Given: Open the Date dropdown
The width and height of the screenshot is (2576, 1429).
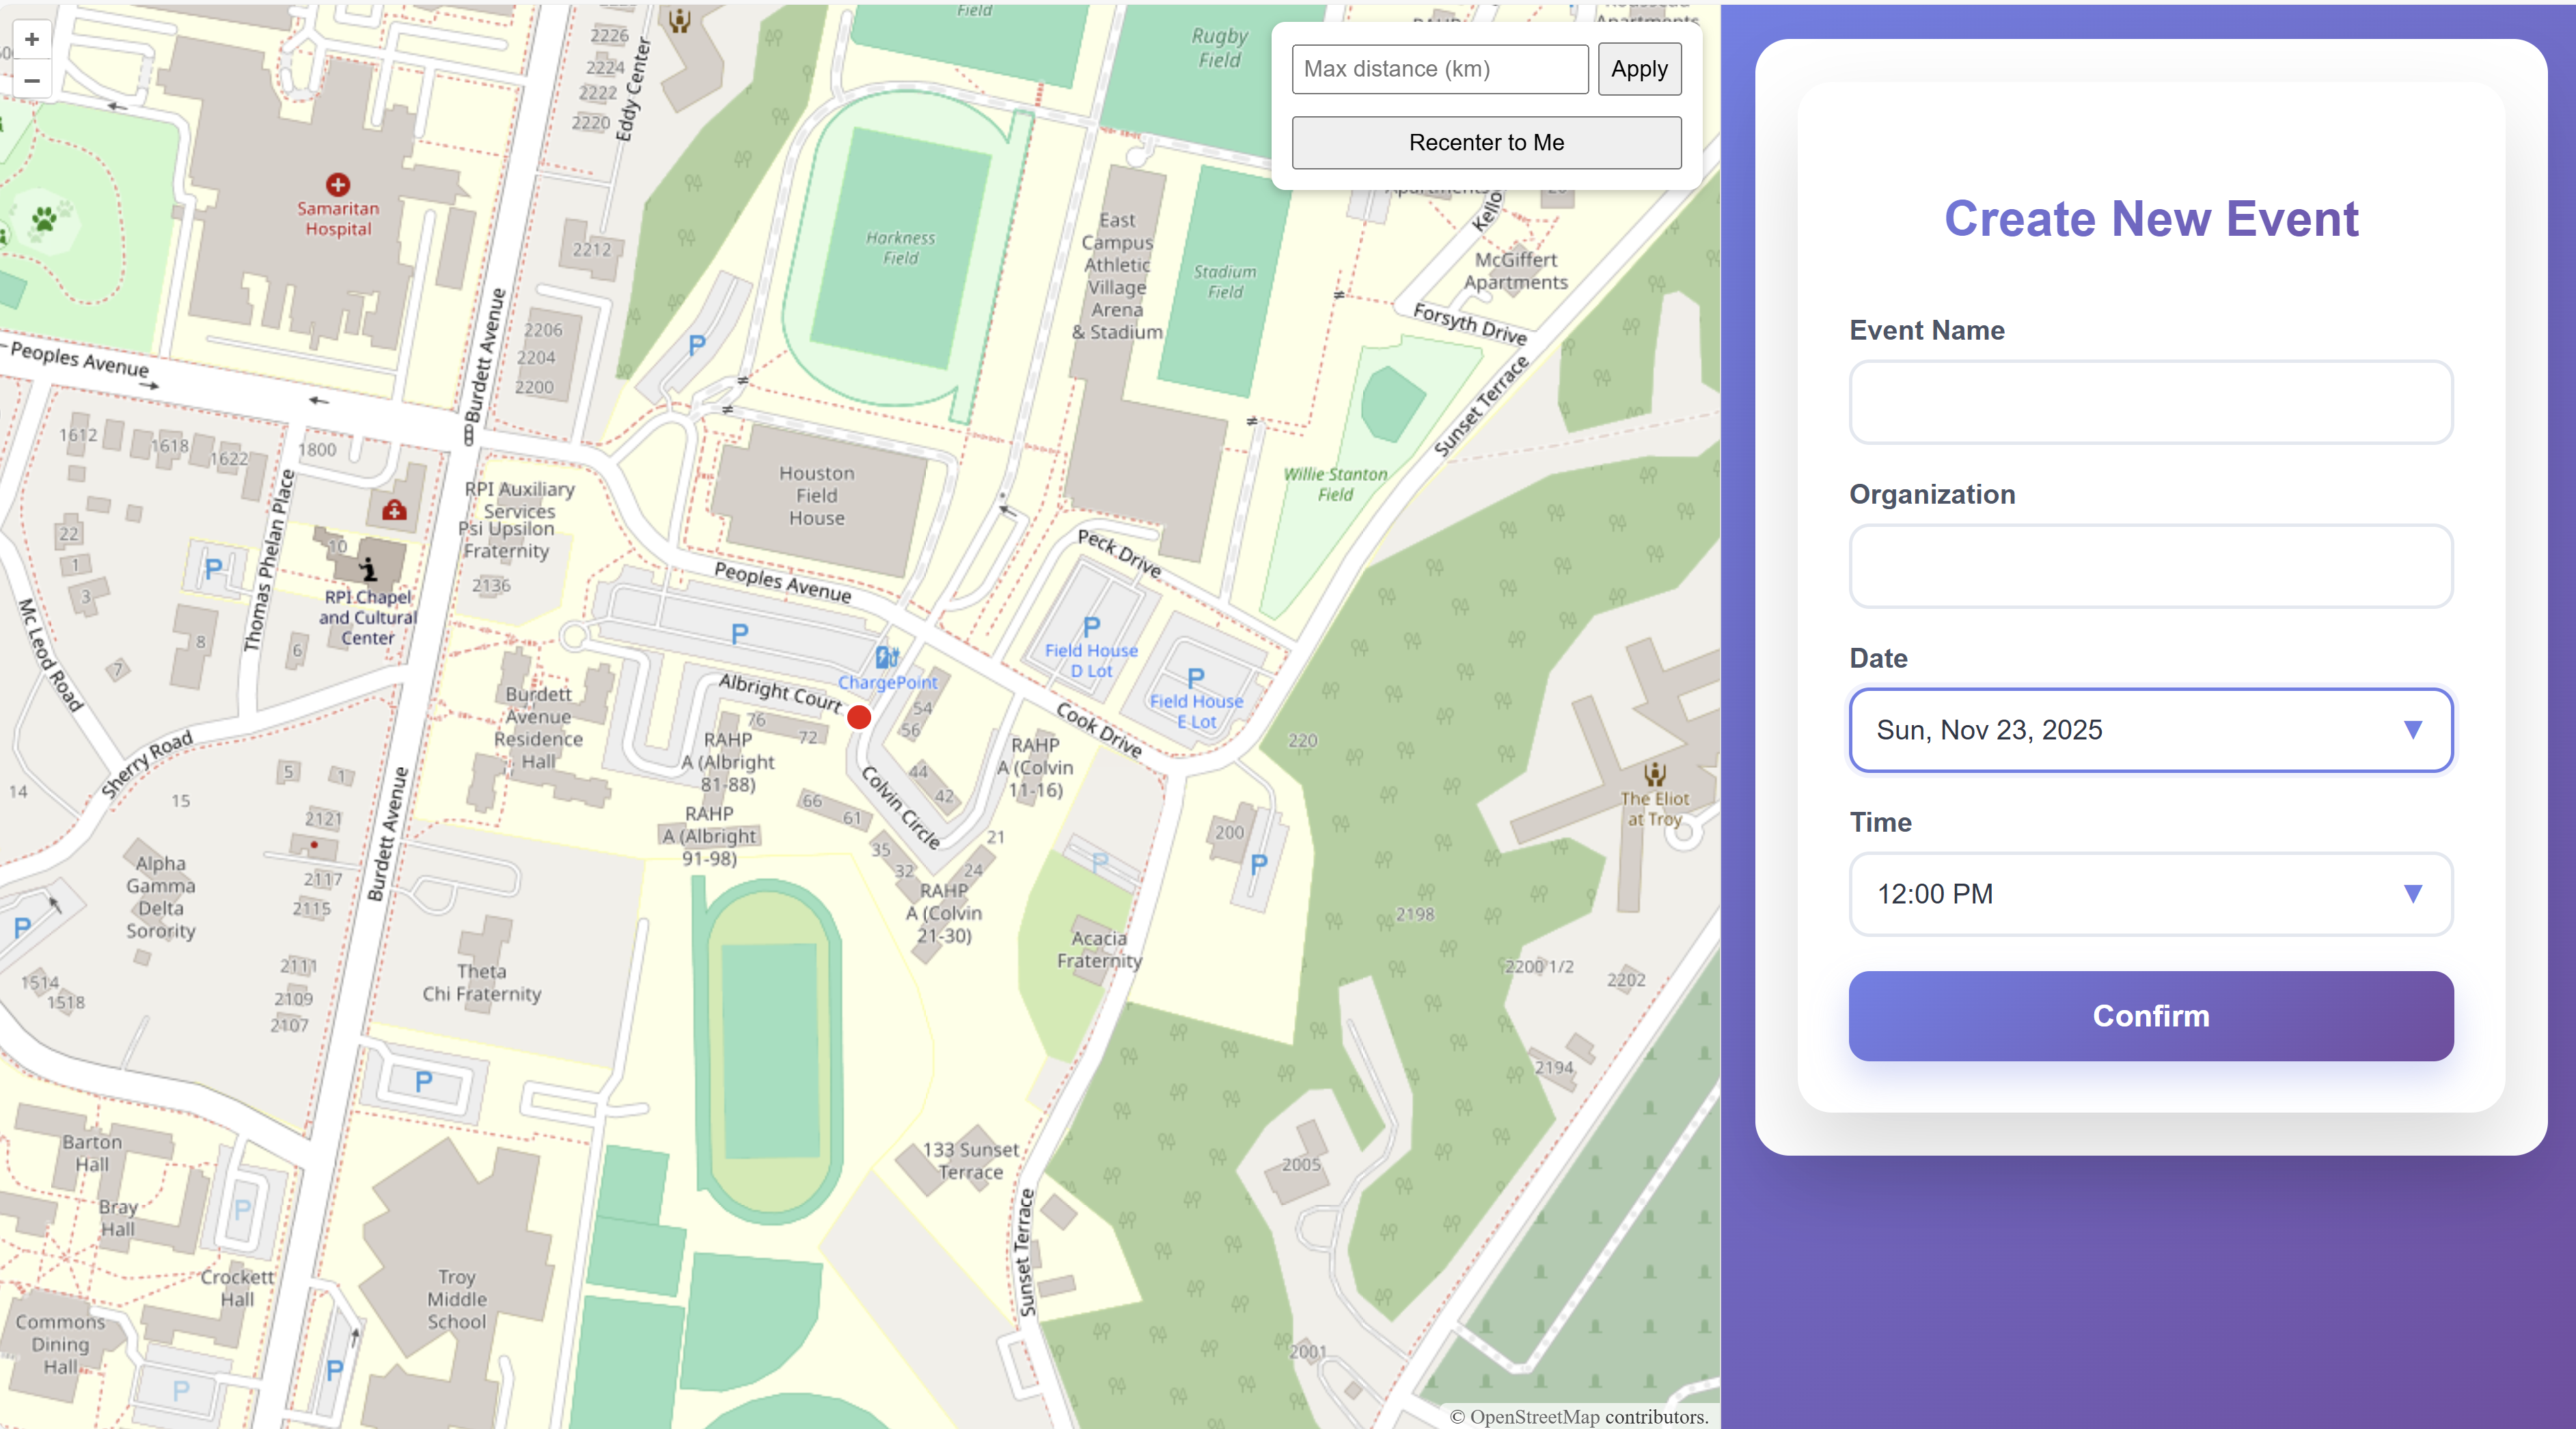Looking at the screenshot, I should pos(2150,730).
